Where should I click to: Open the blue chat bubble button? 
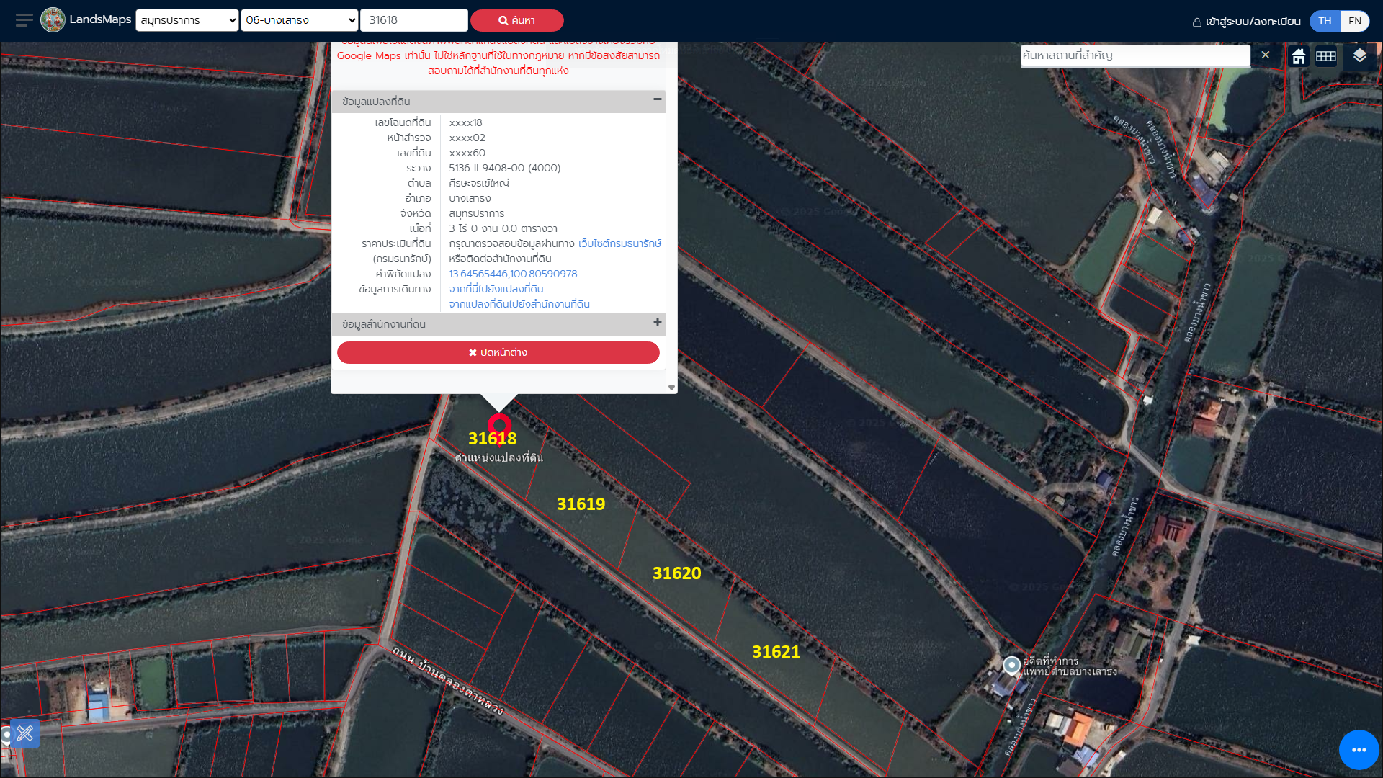1359,750
